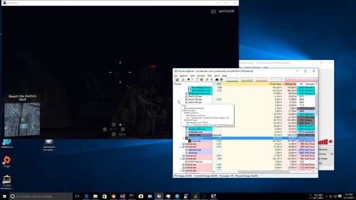Click the Physical Usage status bar entry
The image size is (356, 200).
tap(246, 176)
